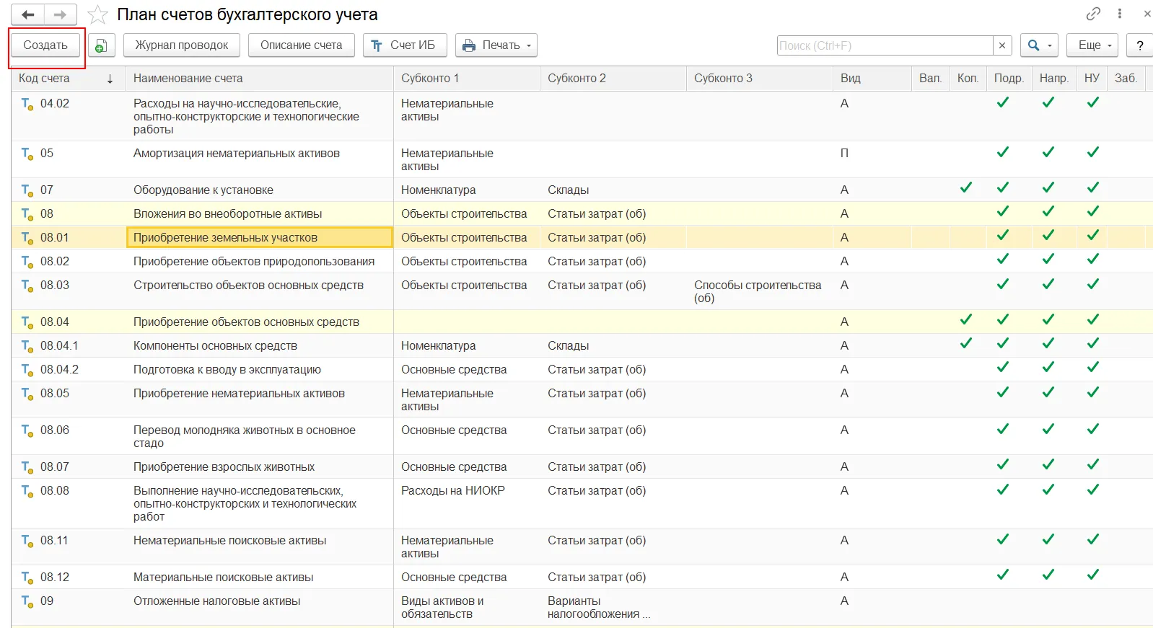Viewport: 1153px width, 628px height.
Task: Clear search with the X button
Action: click(x=1002, y=45)
